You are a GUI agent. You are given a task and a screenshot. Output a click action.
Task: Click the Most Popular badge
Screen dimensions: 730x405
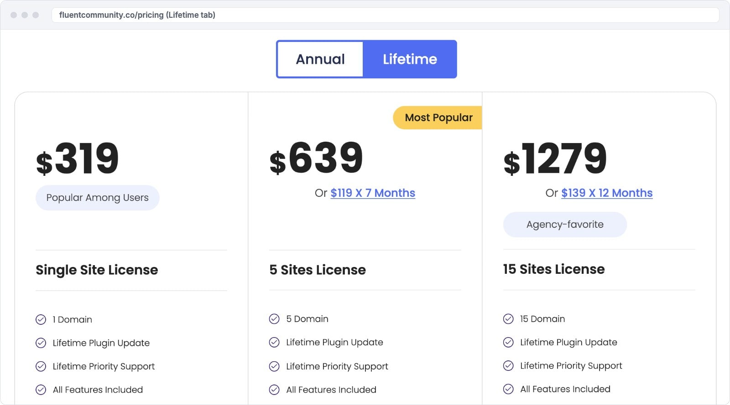[x=438, y=118]
